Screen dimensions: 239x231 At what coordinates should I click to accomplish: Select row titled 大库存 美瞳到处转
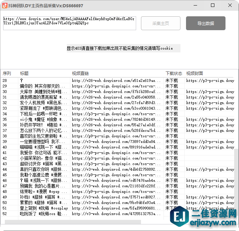(117, 92)
